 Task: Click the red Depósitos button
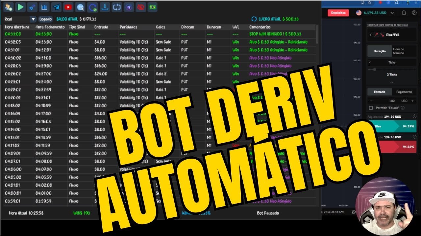(x=338, y=13)
